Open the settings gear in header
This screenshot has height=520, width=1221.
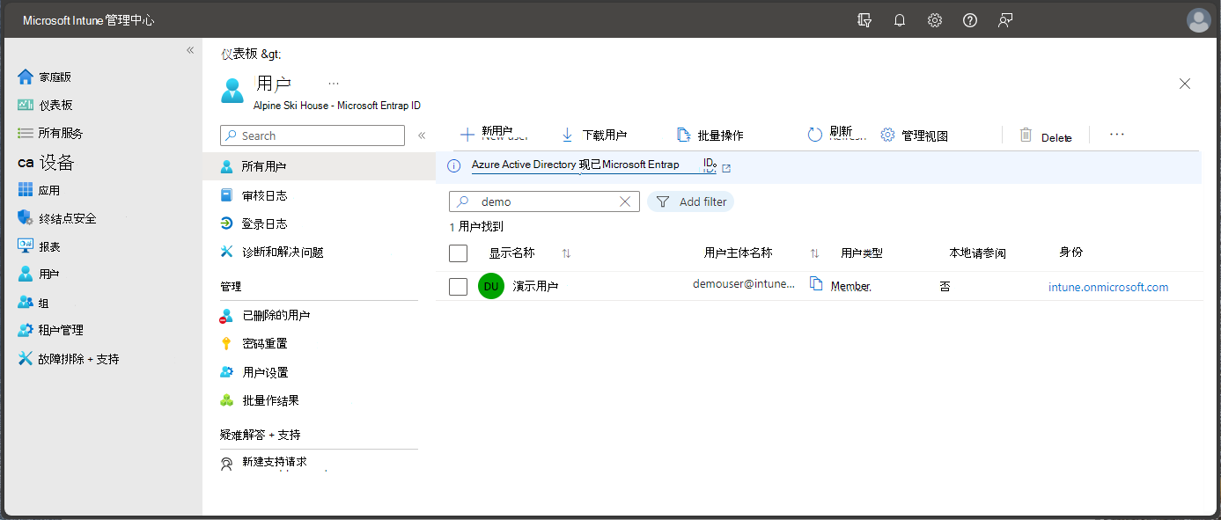[935, 20]
